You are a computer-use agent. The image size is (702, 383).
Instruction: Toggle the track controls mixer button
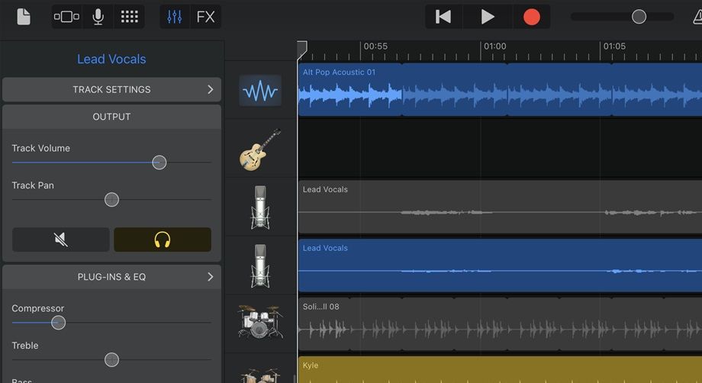(x=175, y=17)
